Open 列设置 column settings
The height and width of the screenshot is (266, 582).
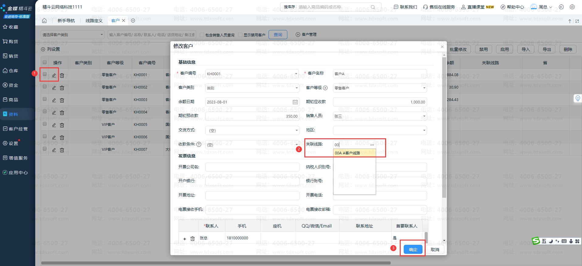[51, 49]
